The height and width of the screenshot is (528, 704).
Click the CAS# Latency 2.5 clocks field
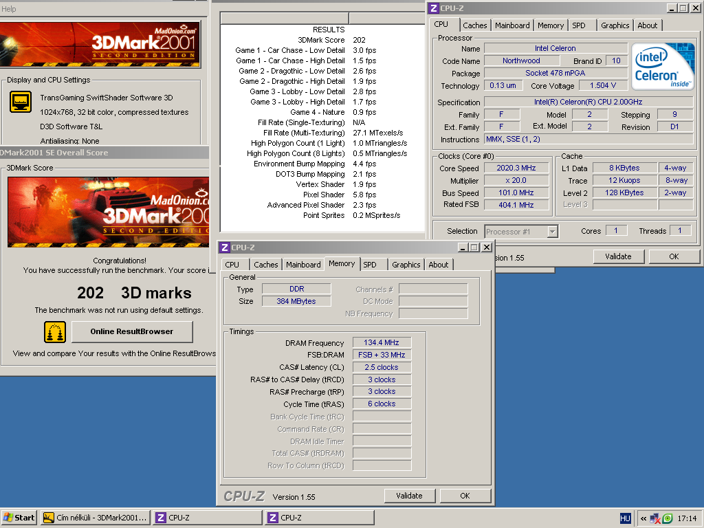pos(382,367)
